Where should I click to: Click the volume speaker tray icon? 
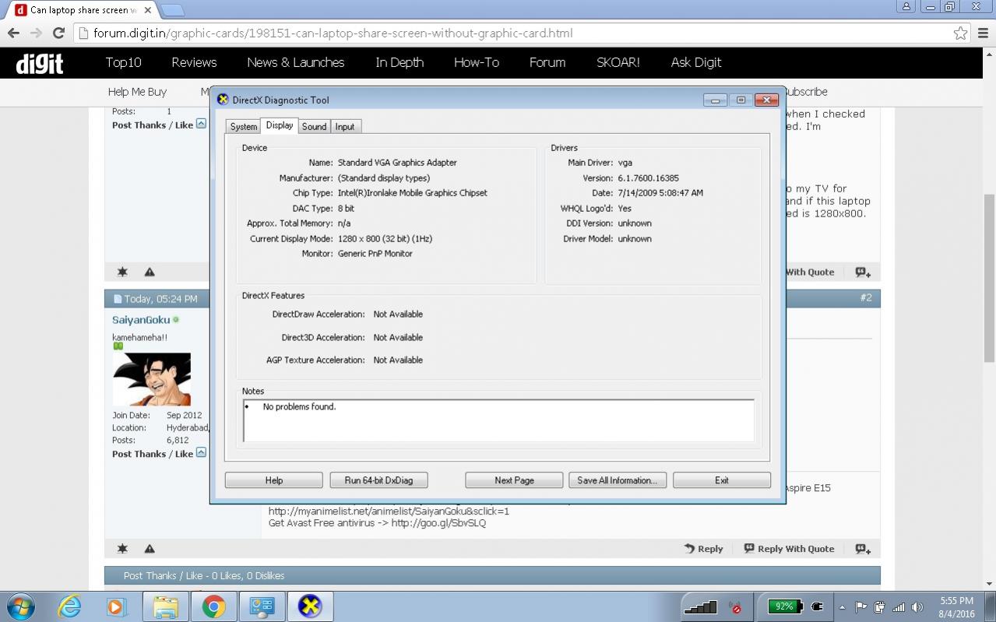(x=917, y=607)
